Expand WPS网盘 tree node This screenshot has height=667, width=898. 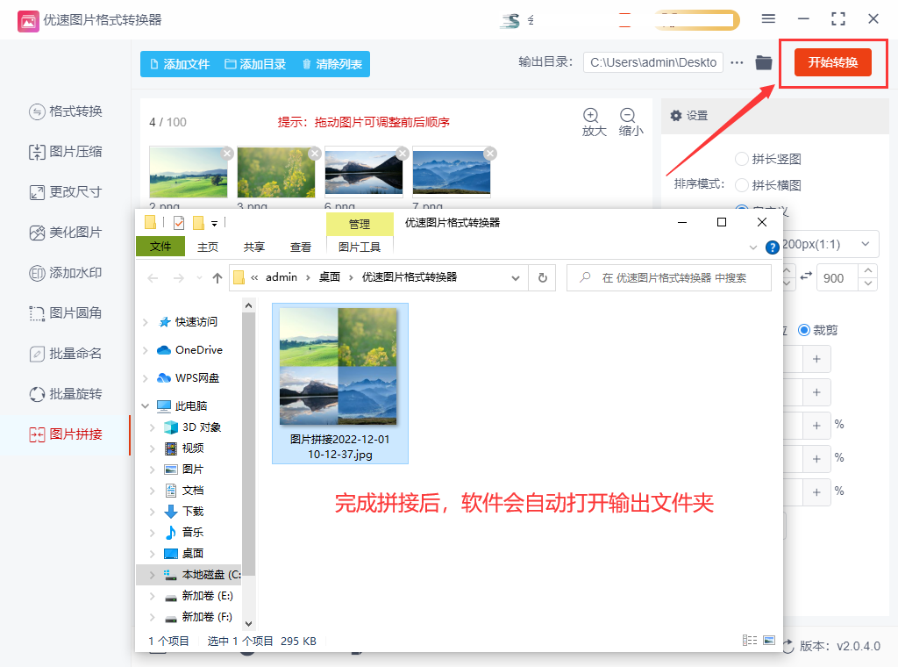coord(146,378)
